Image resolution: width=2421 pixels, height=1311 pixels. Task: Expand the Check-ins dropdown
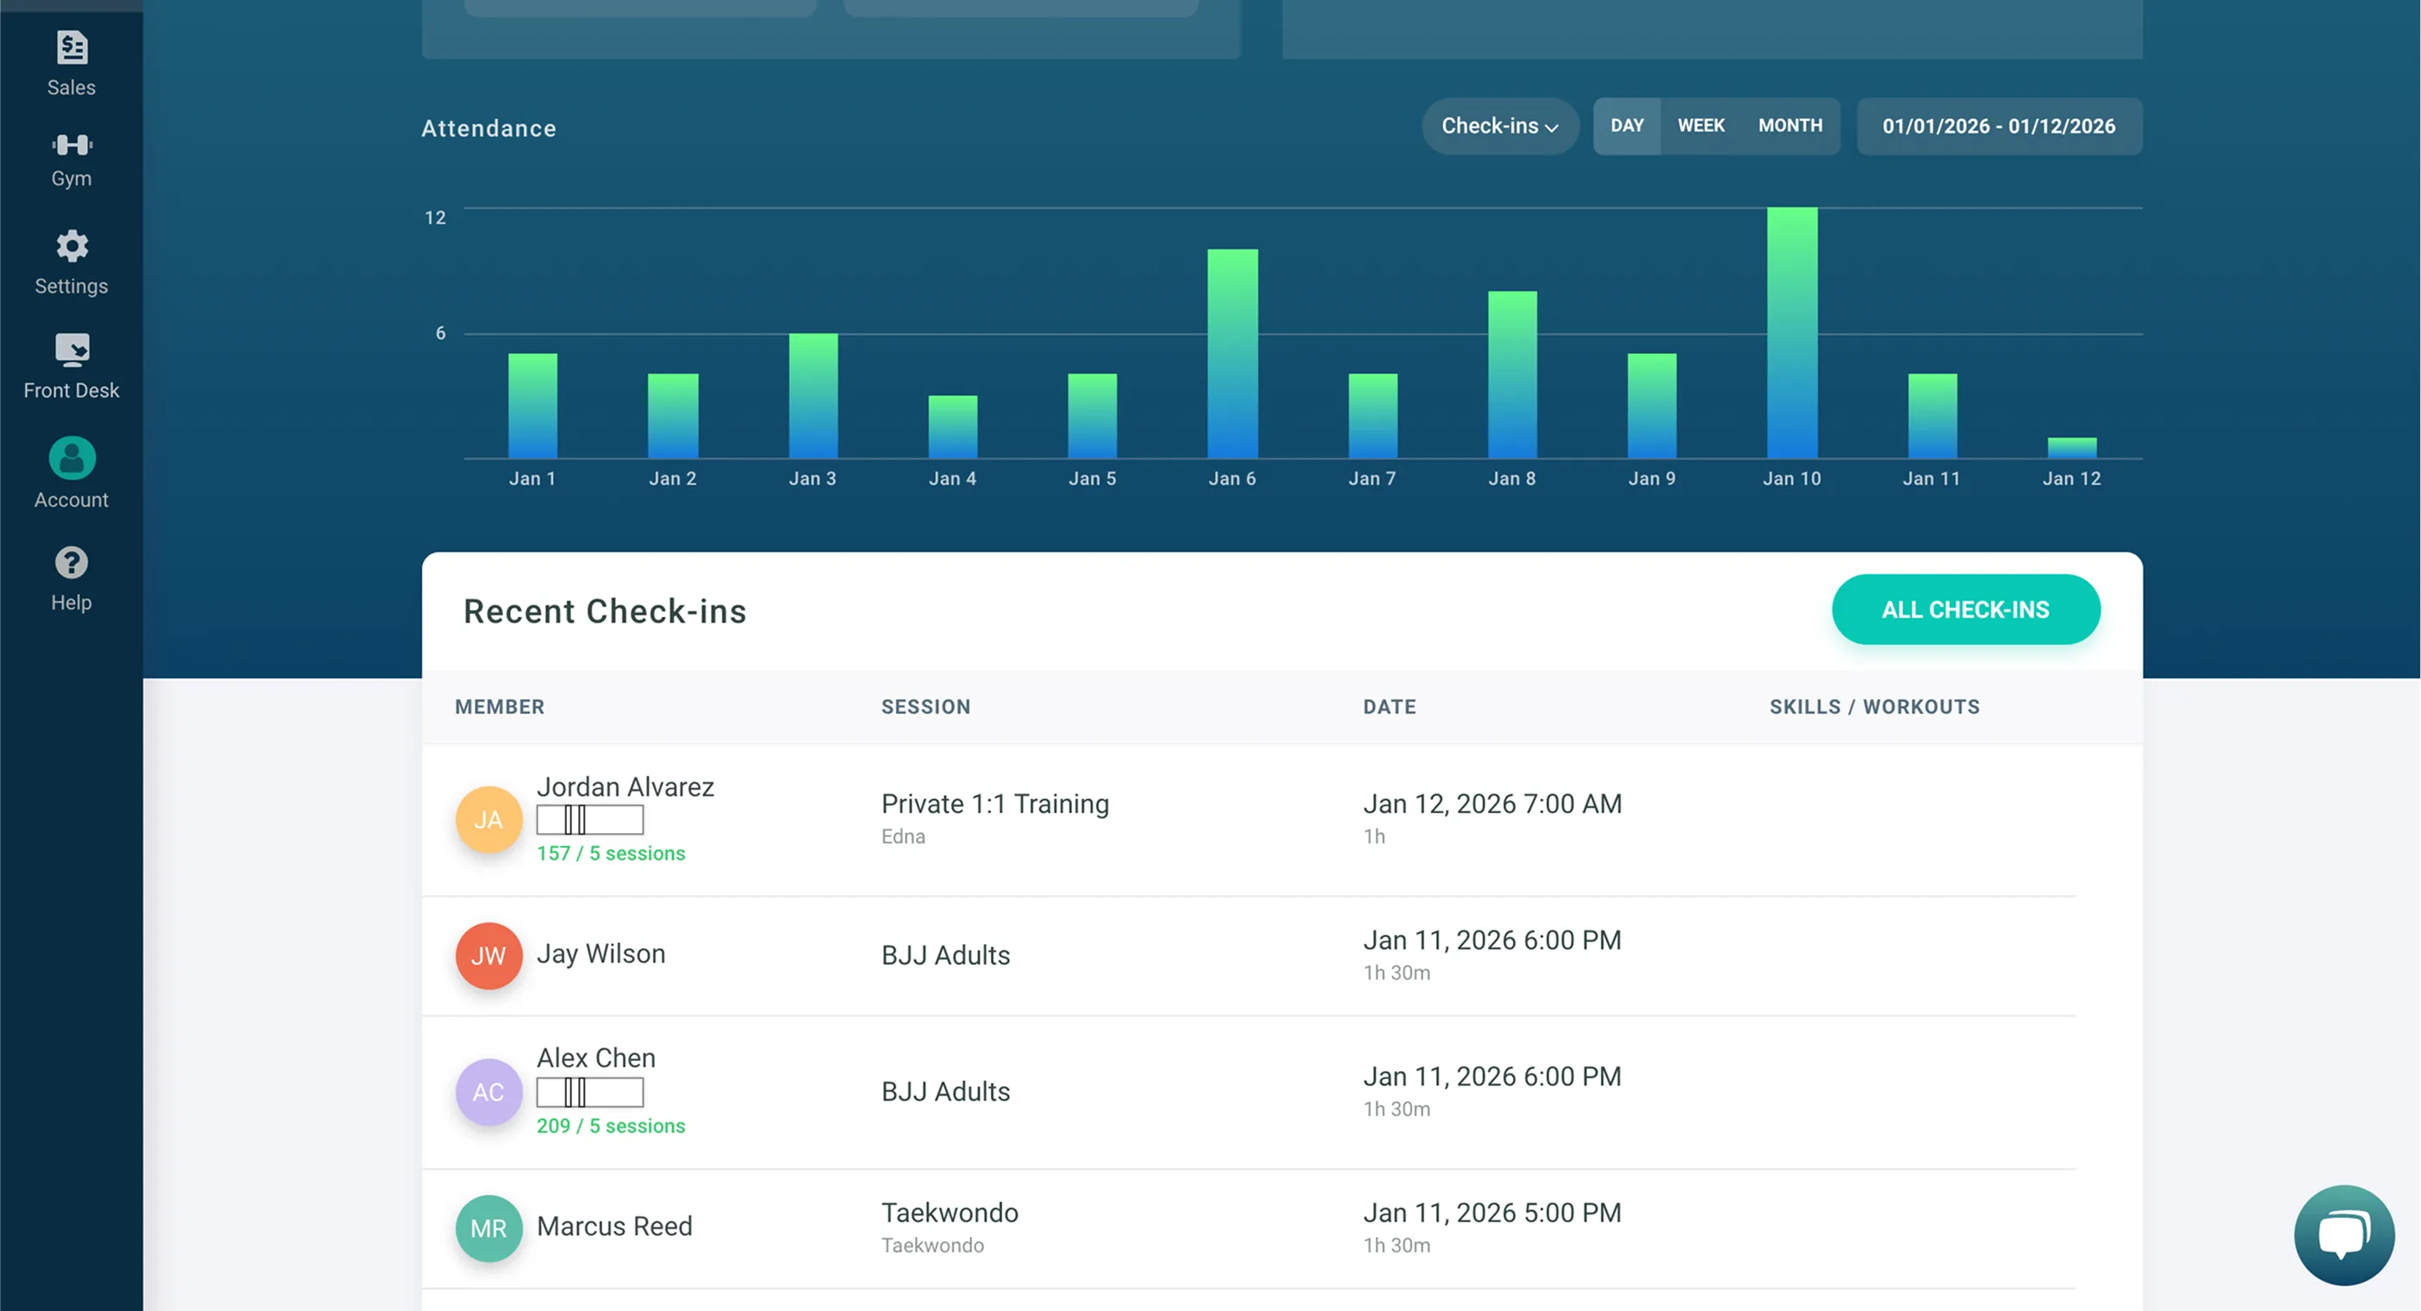tap(1500, 126)
